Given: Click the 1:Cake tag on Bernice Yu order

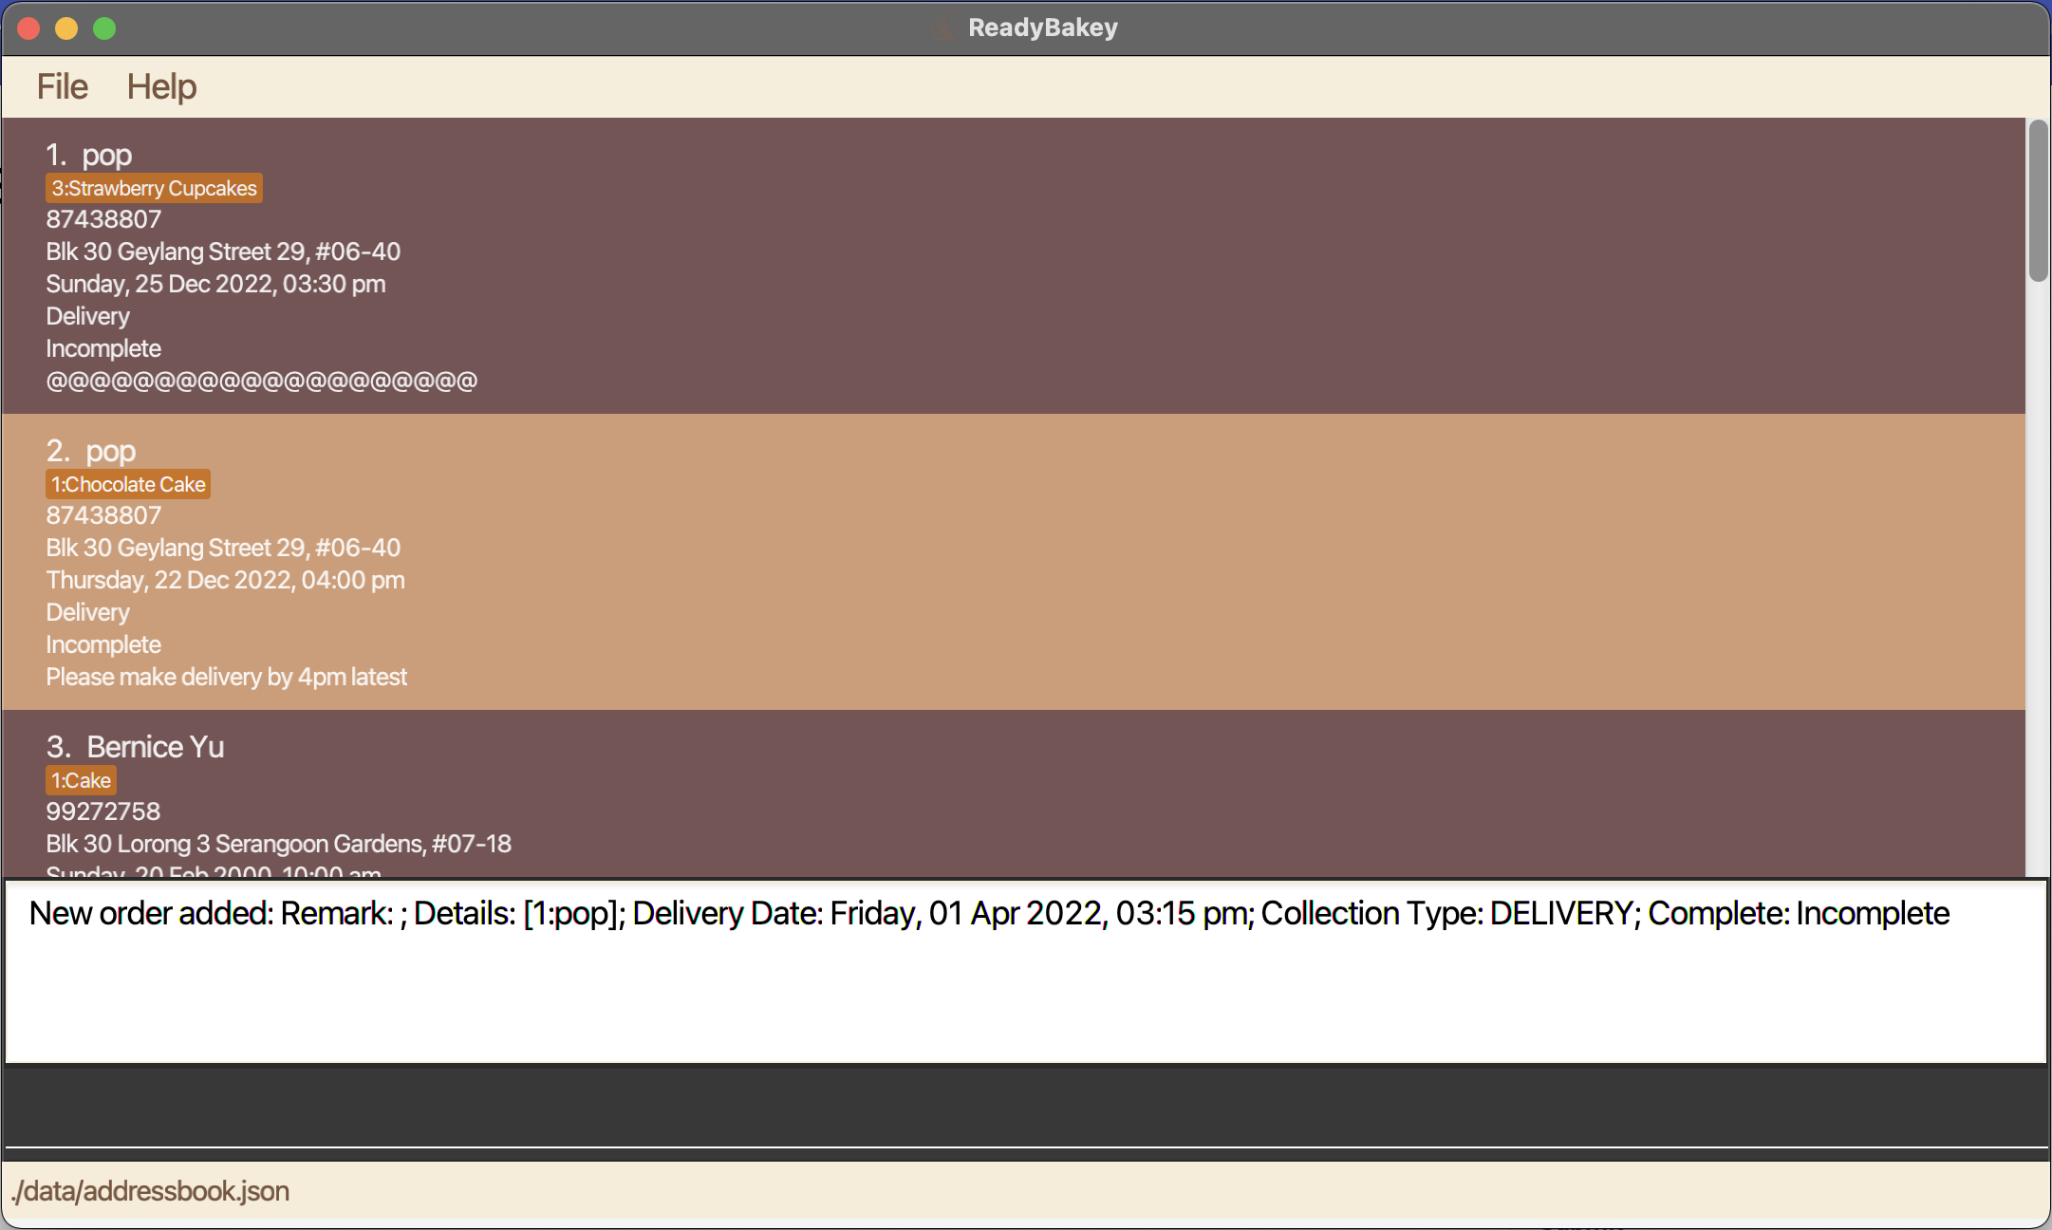Looking at the screenshot, I should (82, 780).
